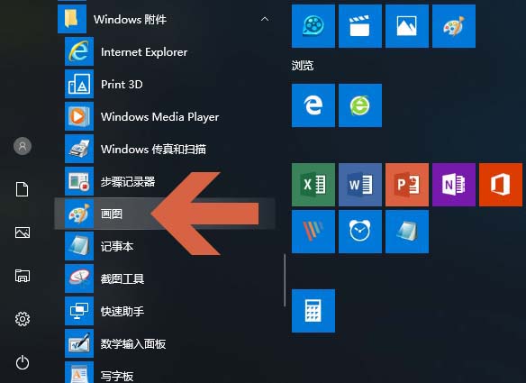526x383 pixels.
Task: Open the Alarms clock tile
Action: pos(360,232)
